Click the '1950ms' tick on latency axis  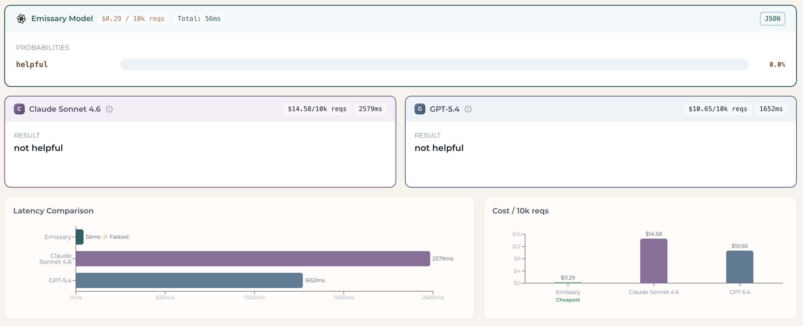(x=343, y=298)
